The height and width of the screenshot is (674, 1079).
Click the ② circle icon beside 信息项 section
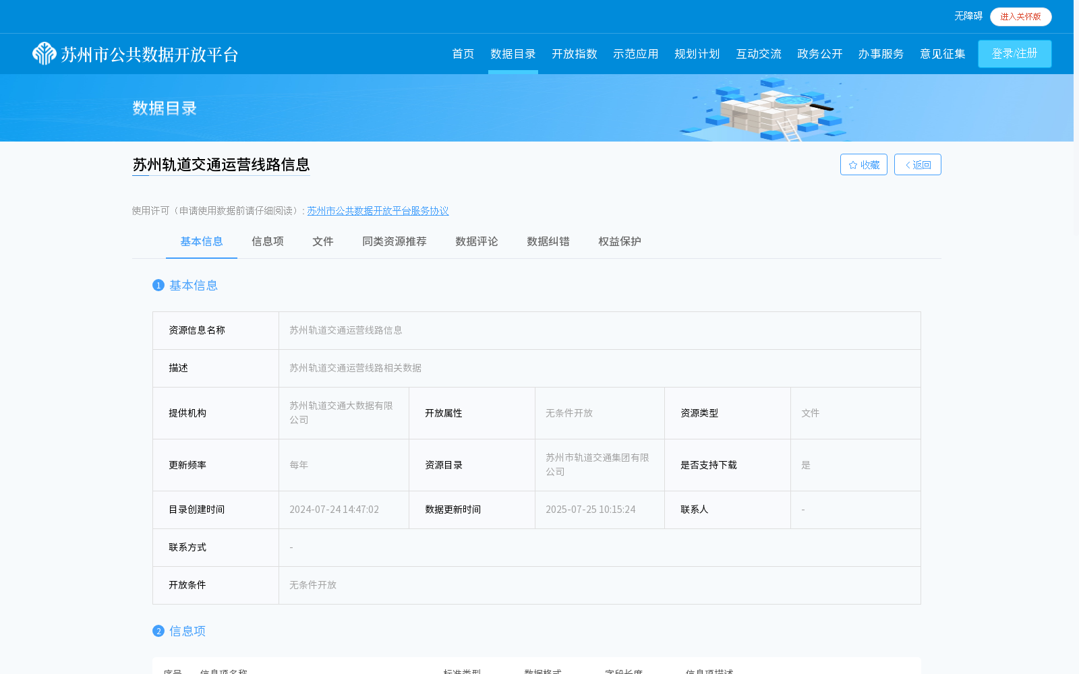coord(158,631)
